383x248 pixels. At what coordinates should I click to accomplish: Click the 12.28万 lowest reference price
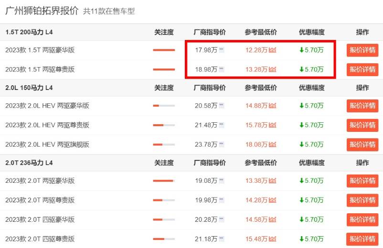(x=256, y=50)
